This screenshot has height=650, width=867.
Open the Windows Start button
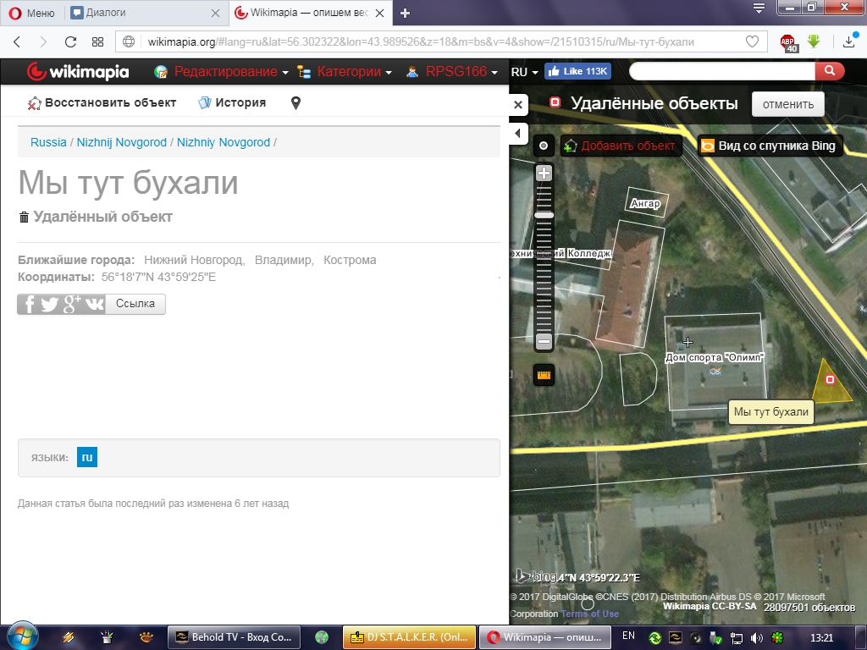[21, 636]
